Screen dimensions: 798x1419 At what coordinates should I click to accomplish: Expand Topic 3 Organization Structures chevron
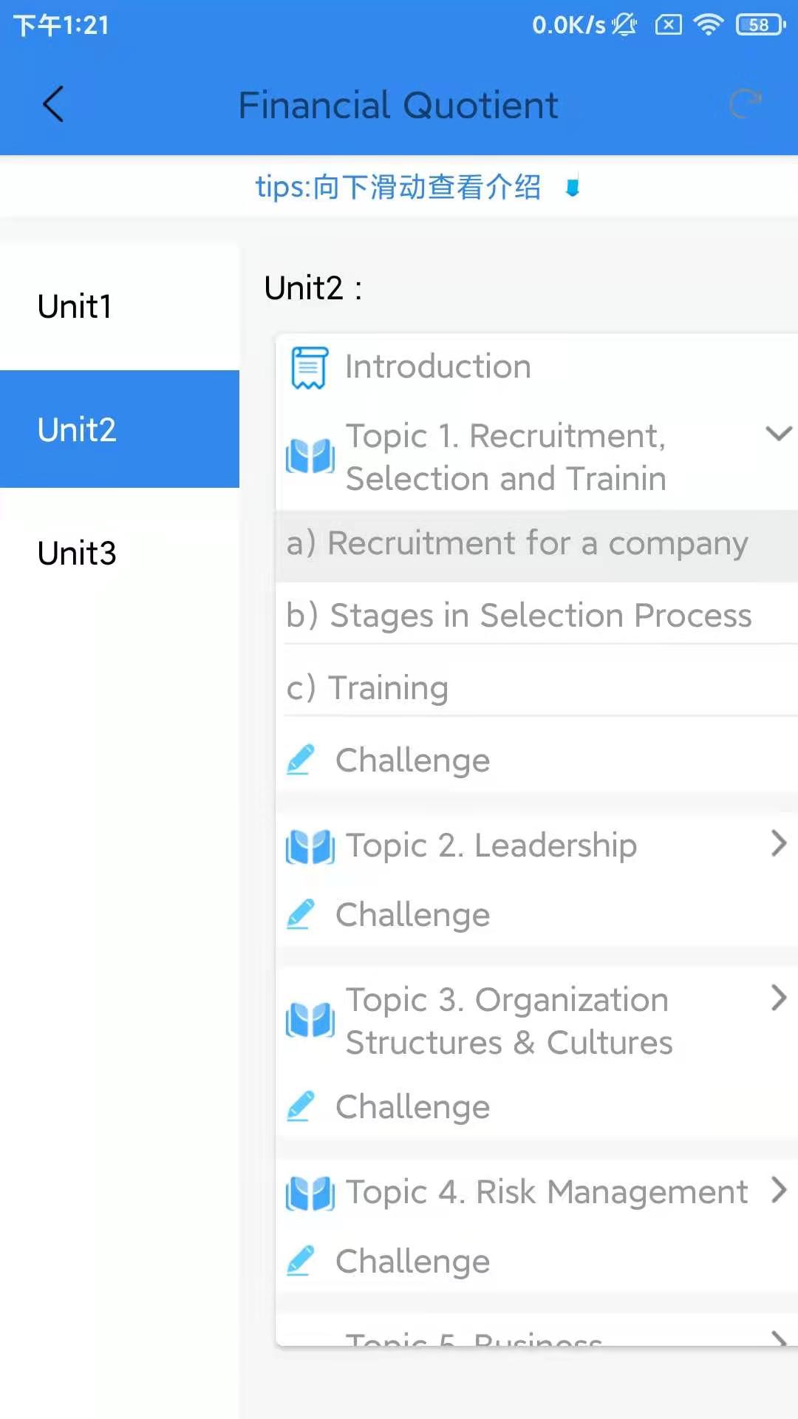(779, 998)
